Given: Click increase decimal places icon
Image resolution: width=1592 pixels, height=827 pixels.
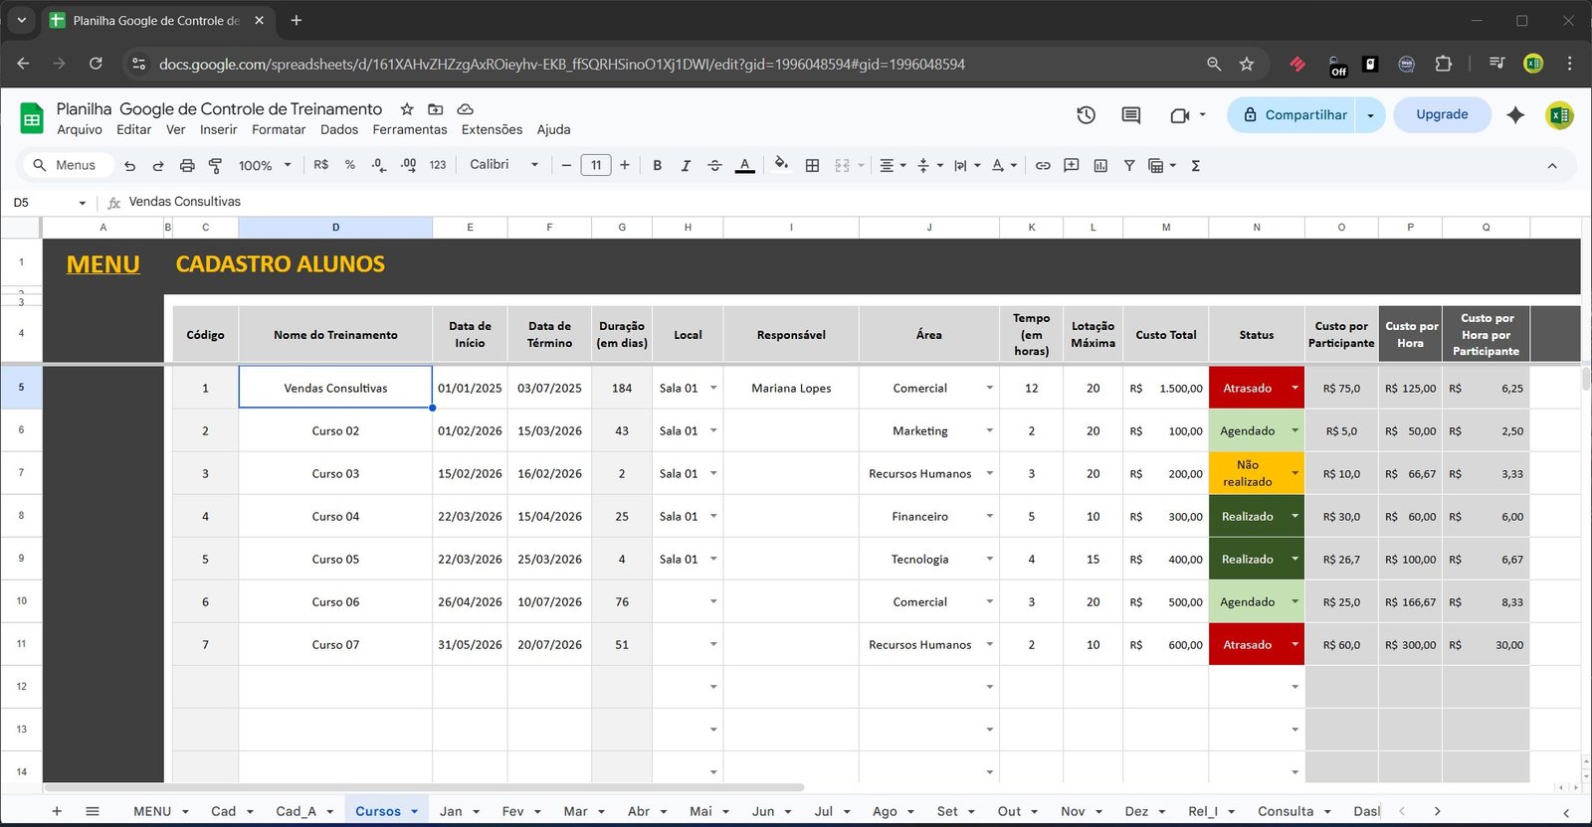Looking at the screenshot, I should pyautogui.click(x=408, y=165).
